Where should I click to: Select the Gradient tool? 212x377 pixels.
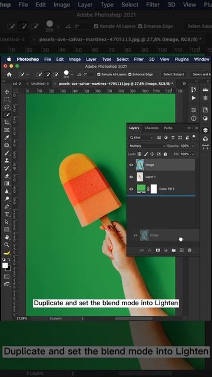[x=6, y=184]
